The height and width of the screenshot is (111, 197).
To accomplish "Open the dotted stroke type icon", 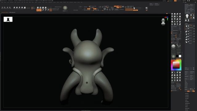I will [179, 45].
